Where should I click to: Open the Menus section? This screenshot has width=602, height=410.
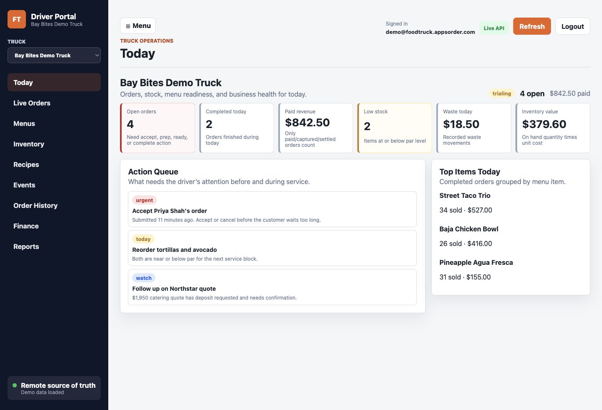[x=54, y=123]
